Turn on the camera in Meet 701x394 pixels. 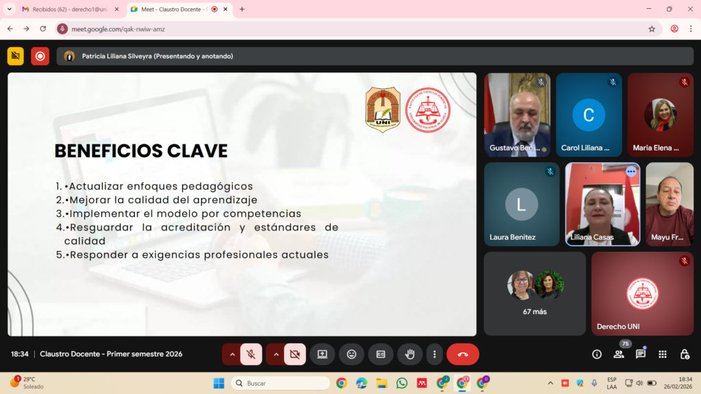tap(295, 354)
